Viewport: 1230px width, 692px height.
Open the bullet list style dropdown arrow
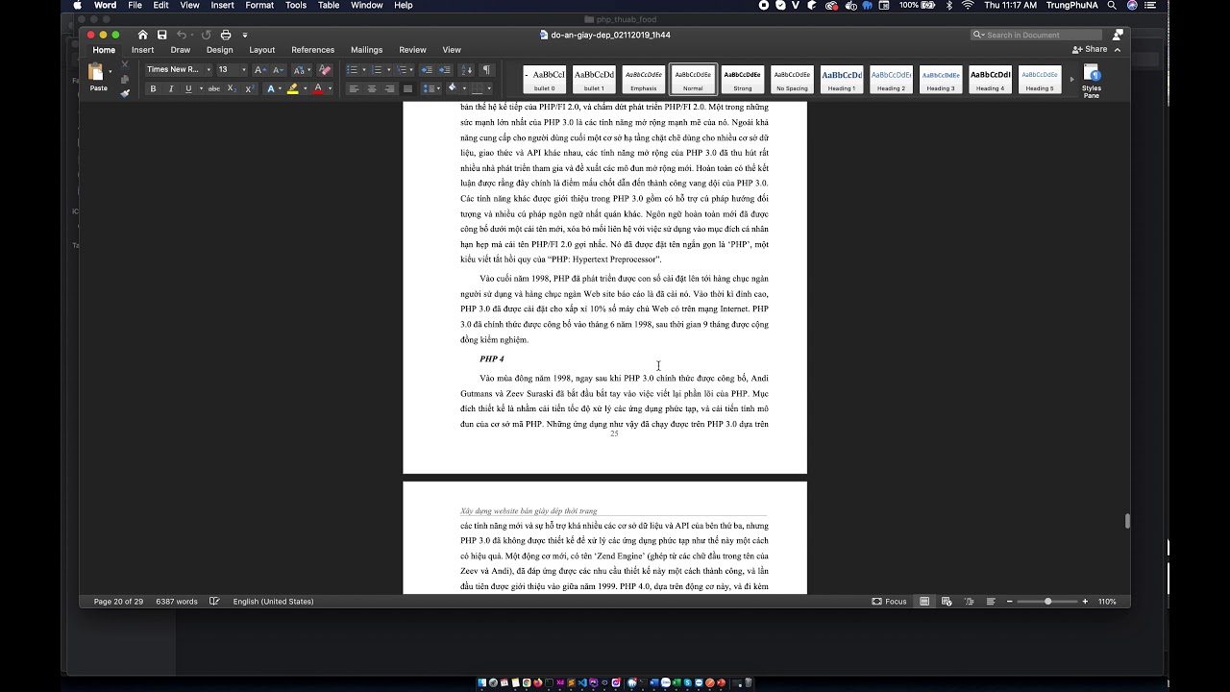364,70
